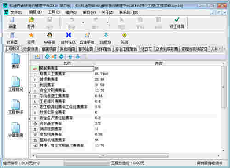
Task: Click the horizontal scrollbar right arrow
Action: coord(218,156)
